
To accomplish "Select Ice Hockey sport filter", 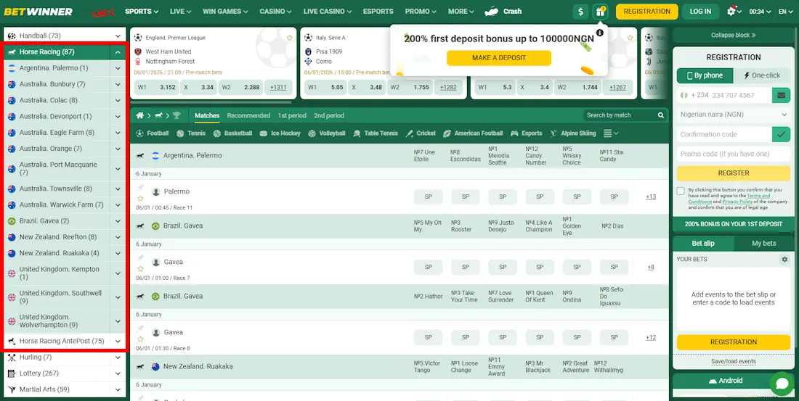I will click(x=280, y=133).
